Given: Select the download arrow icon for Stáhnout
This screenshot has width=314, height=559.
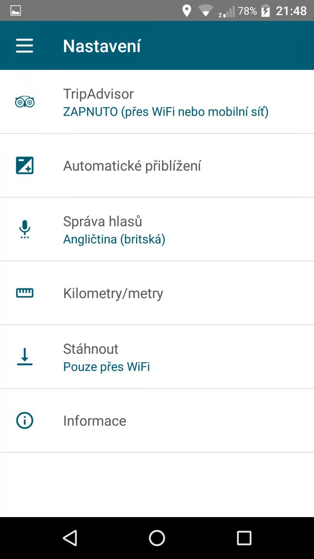Looking at the screenshot, I should coord(24,357).
